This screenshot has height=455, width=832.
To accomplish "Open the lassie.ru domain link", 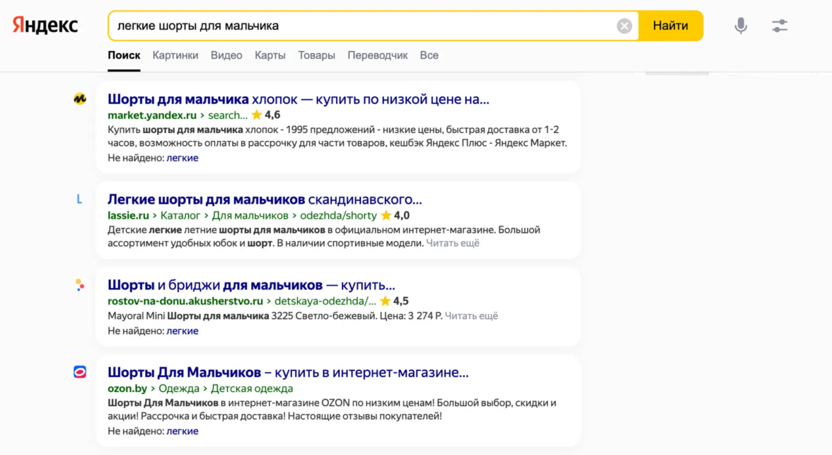I will coord(129,216).
